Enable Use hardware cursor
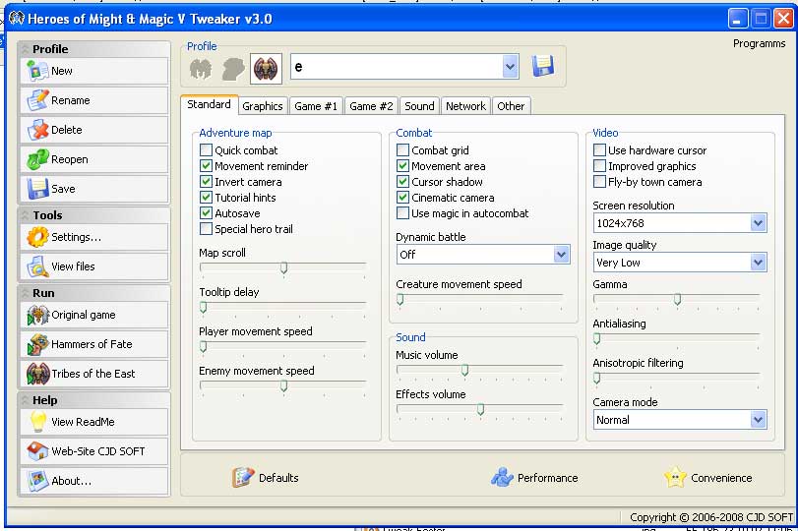798x531 pixels. coord(599,150)
